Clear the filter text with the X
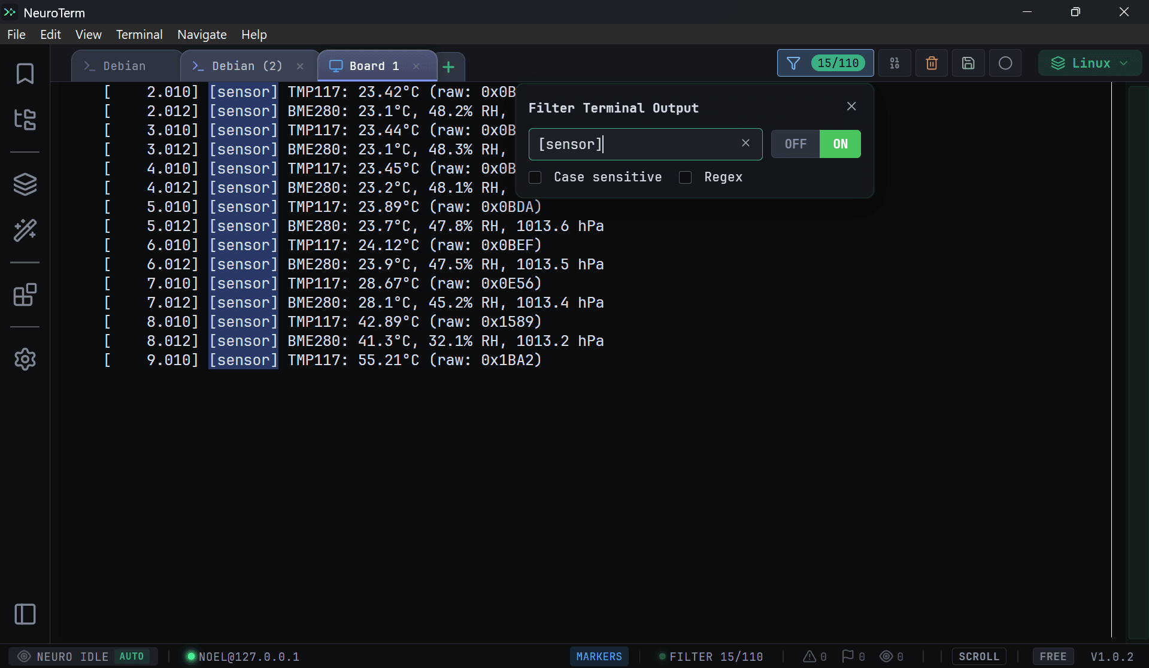1149x668 pixels. [x=745, y=144]
